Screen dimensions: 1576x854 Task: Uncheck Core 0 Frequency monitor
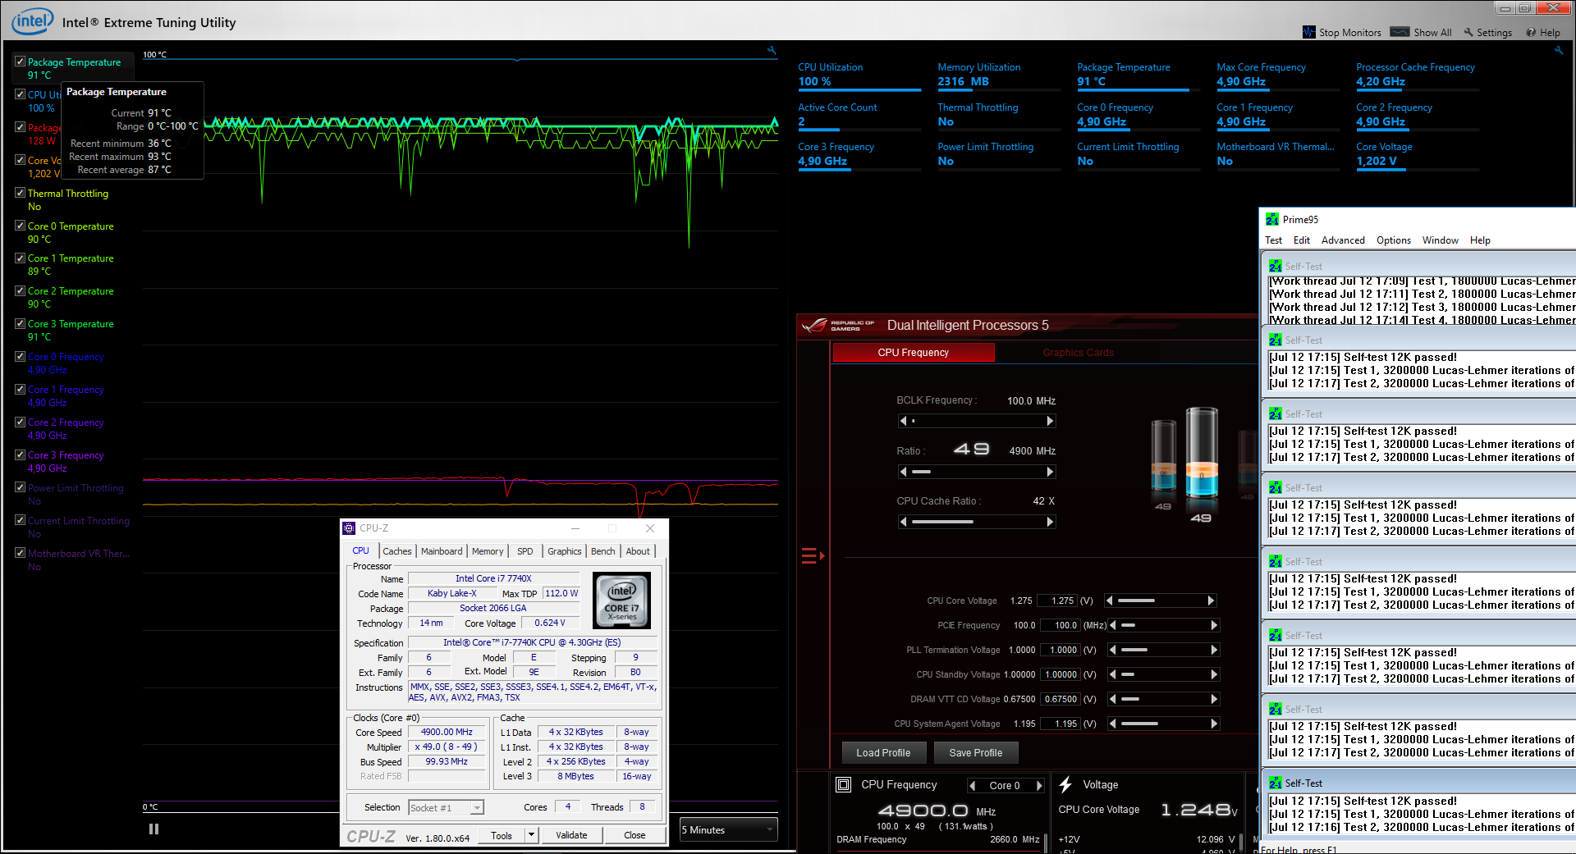pos(20,356)
